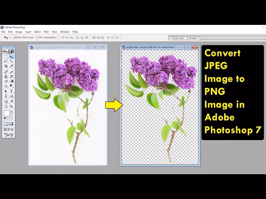Distribute left edges in options bar
The image size is (266, 199).
click(x=108, y=37)
